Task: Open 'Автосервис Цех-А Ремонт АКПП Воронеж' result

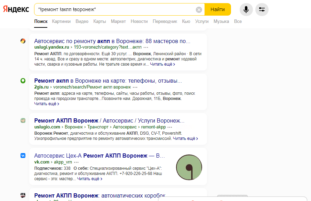Action: (99, 156)
